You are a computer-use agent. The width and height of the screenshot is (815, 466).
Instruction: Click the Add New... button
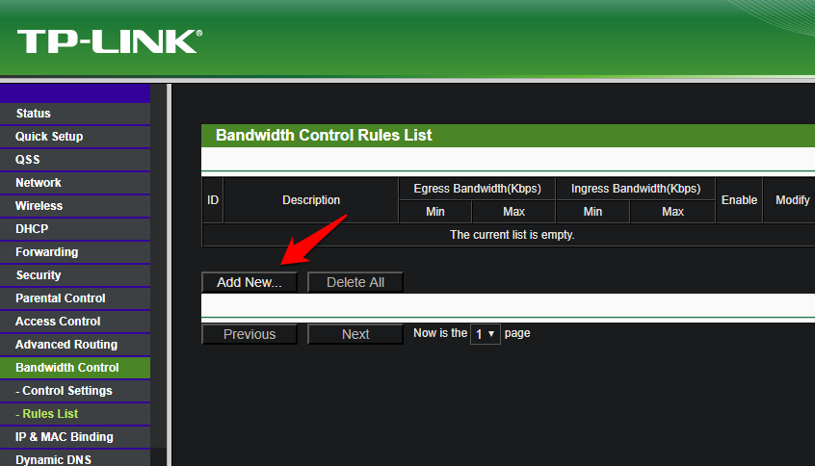coord(249,282)
